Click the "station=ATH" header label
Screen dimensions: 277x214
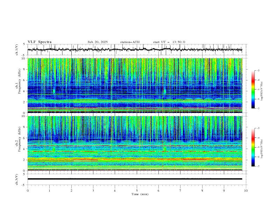[x=130, y=42]
